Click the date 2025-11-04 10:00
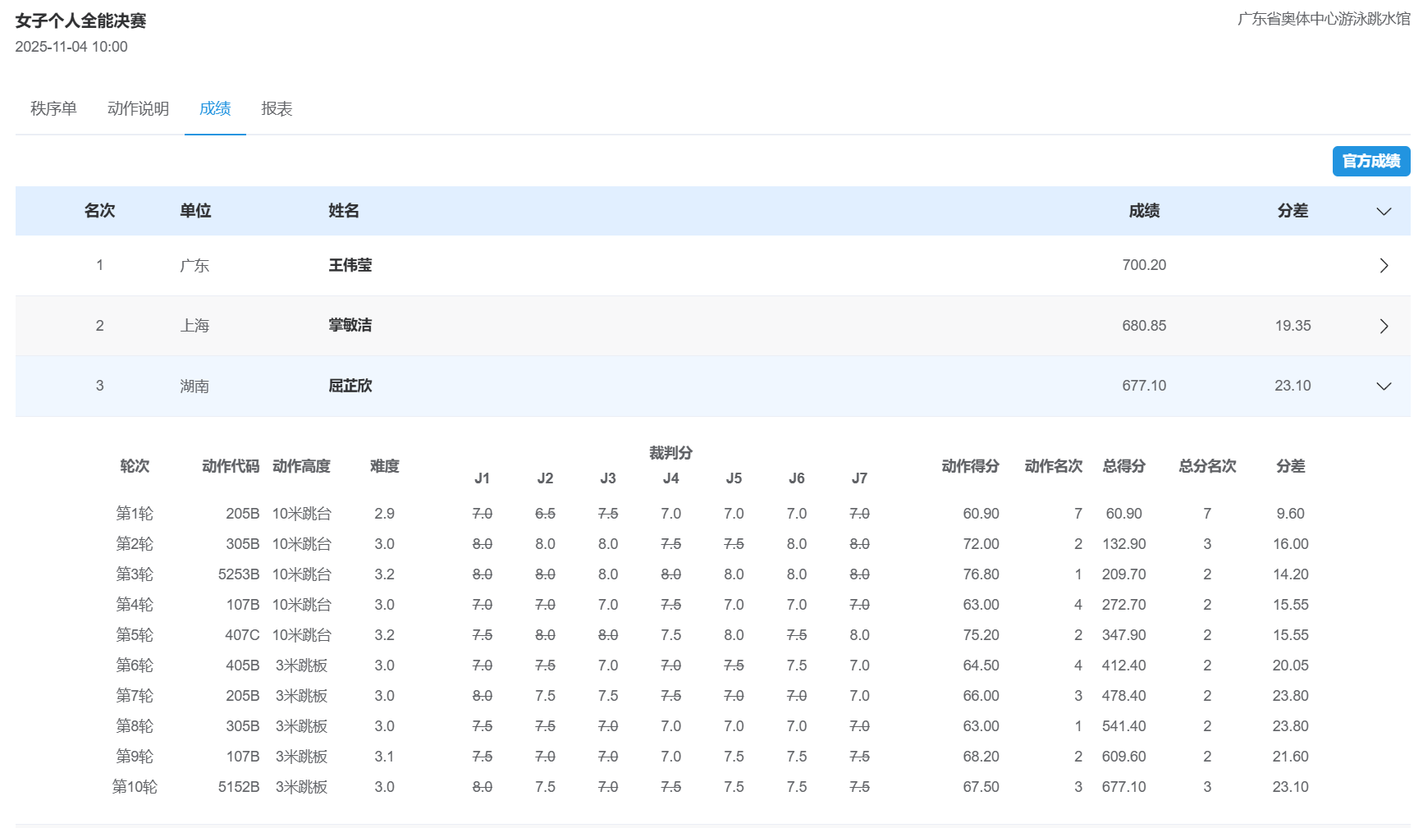Image resolution: width=1423 pixels, height=828 pixels. point(71,47)
